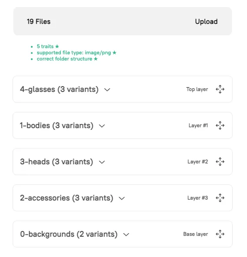247x257 pixels.
Task: Select the 2-accessories (3 variants) title
Action: coord(67,198)
